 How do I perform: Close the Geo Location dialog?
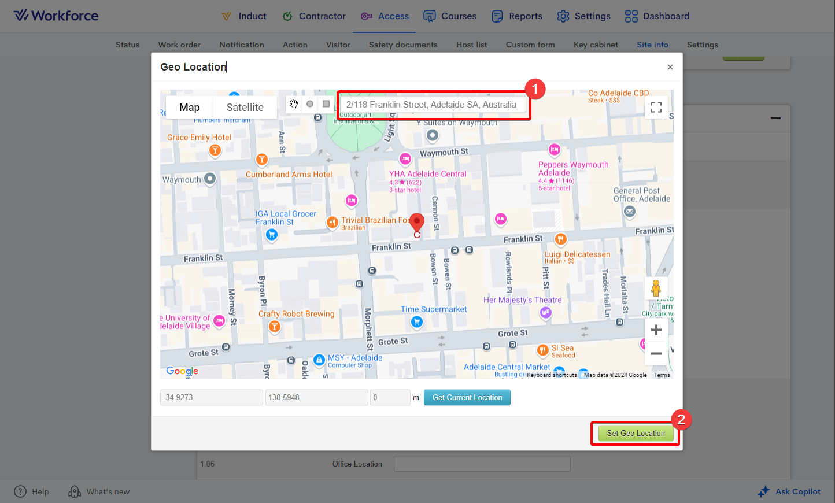pos(670,67)
